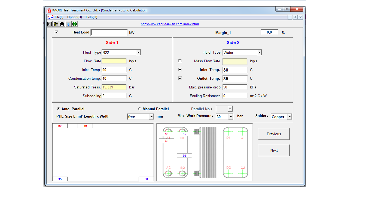The height and width of the screenshot is (209, 372).
Task: Click the KAORI logo icon in the title bar
Action: tap(49, 10)
